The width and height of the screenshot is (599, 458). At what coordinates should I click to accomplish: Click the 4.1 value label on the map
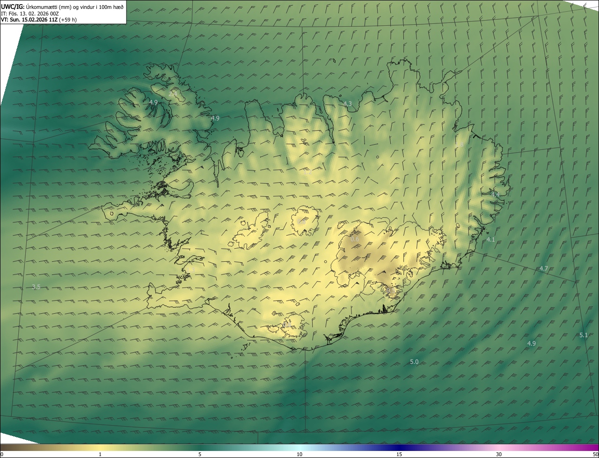coord(490,239)
